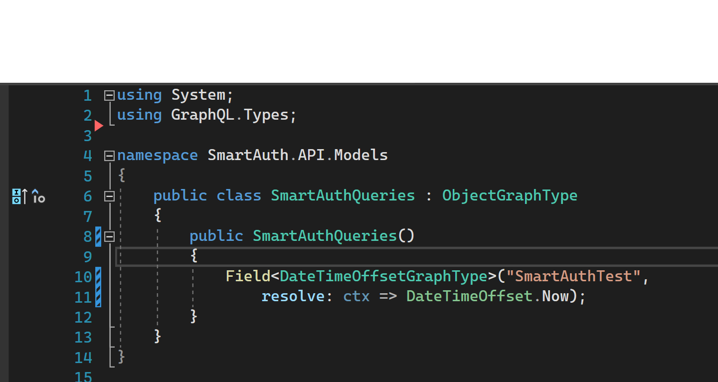718x382 pixels.
Task: Click the pink arrow marker beside line 2
Action: click(99, 126)
